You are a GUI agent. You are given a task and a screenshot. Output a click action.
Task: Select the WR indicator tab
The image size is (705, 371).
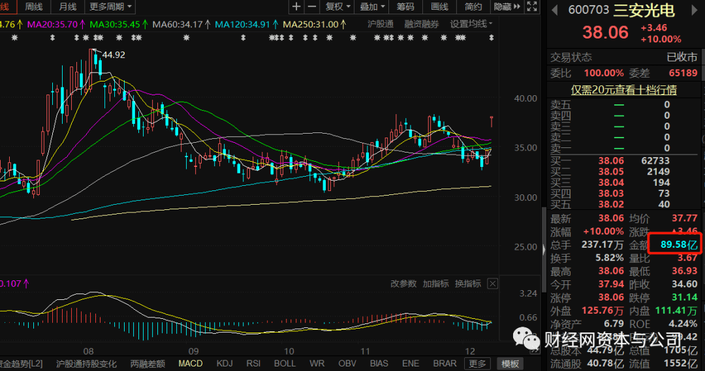(317, 363)
